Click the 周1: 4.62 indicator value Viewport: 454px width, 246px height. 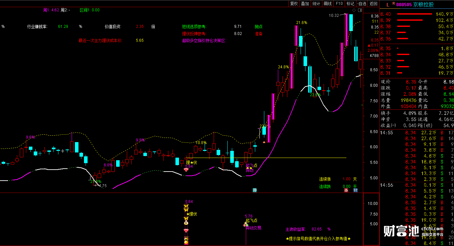point(51,10)
